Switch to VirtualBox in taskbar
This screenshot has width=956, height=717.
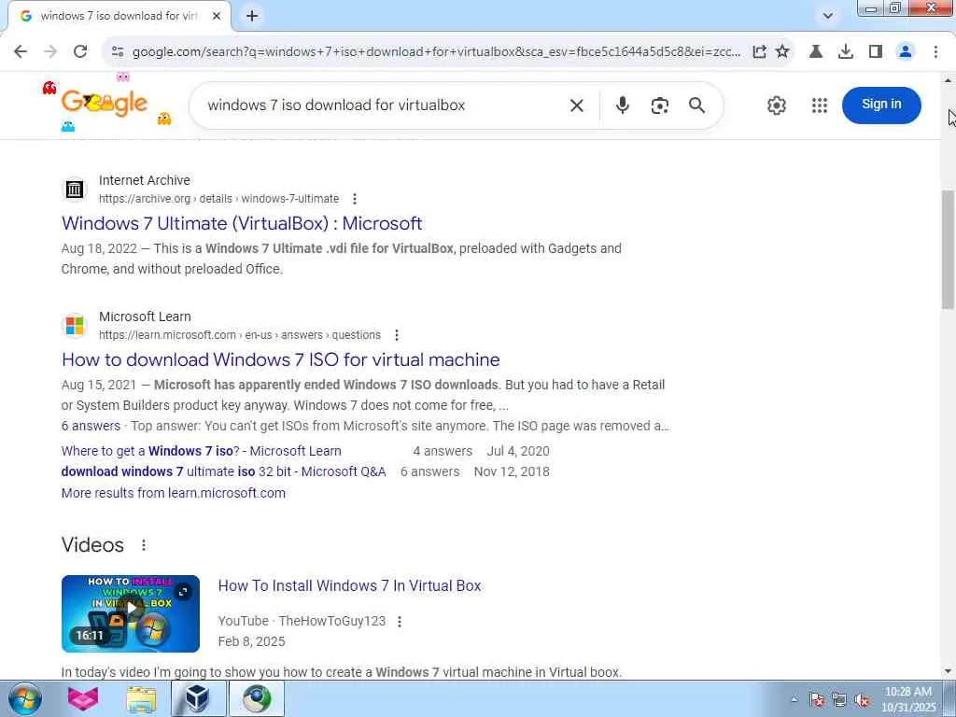tap(198, 698)
